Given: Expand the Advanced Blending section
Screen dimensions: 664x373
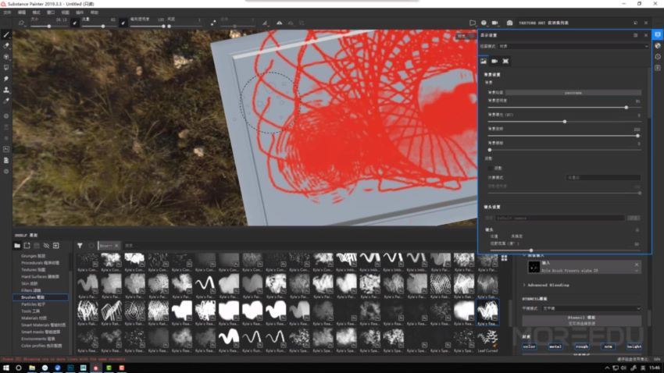Looking at the screenshot, I should pyautogui.click(x=547, y=285).
